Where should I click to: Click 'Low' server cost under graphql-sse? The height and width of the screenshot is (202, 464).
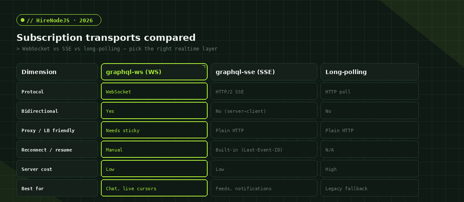pyautogui.click(x=264, y=169)
